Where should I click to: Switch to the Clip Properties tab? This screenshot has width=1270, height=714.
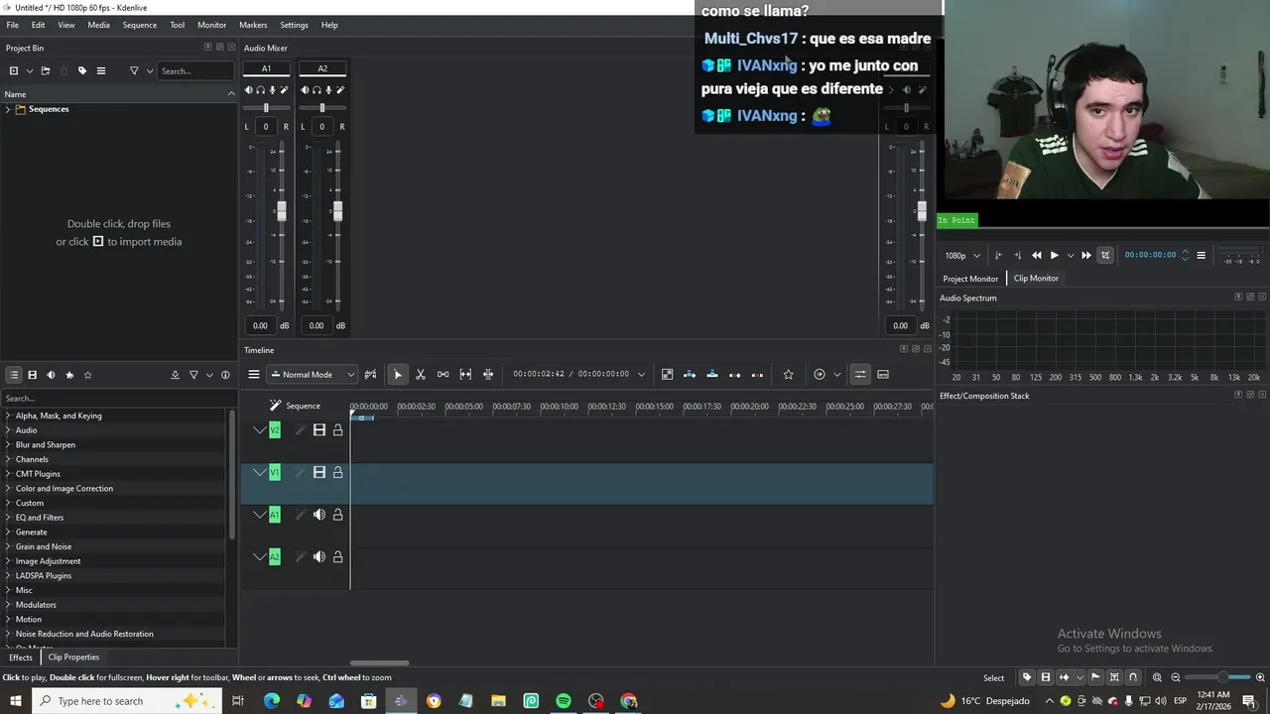[x=73, y=657]
